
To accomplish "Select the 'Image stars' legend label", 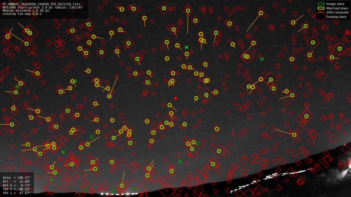I will [x=335, y=4].
